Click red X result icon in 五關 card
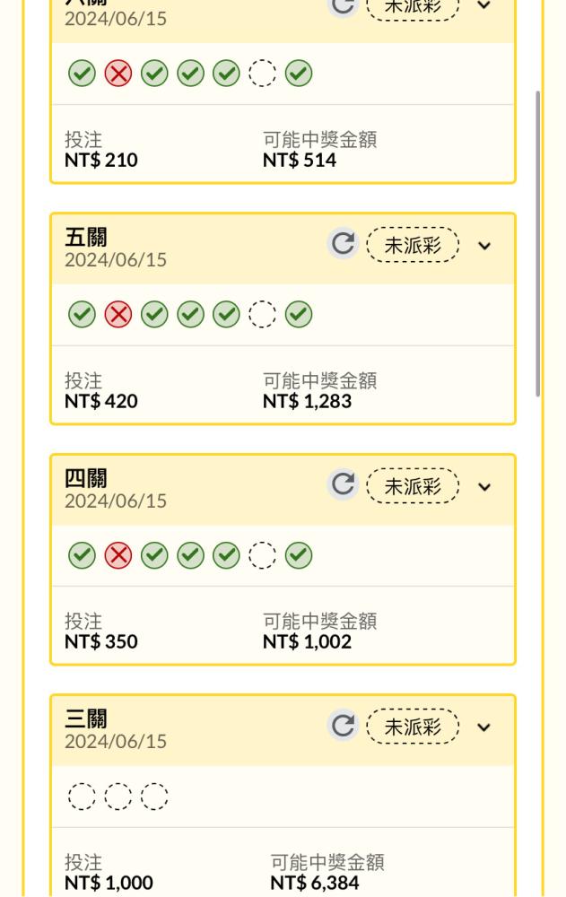This screenshot has width=566, height=897. (x=118, y=315)
